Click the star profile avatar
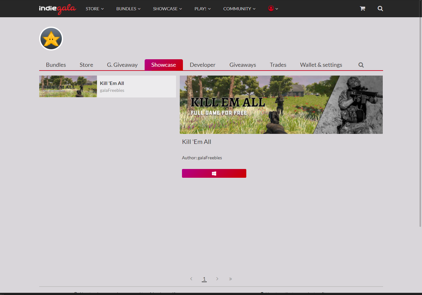Viewport: 422px width, 295px height. [x=51, y=39]
